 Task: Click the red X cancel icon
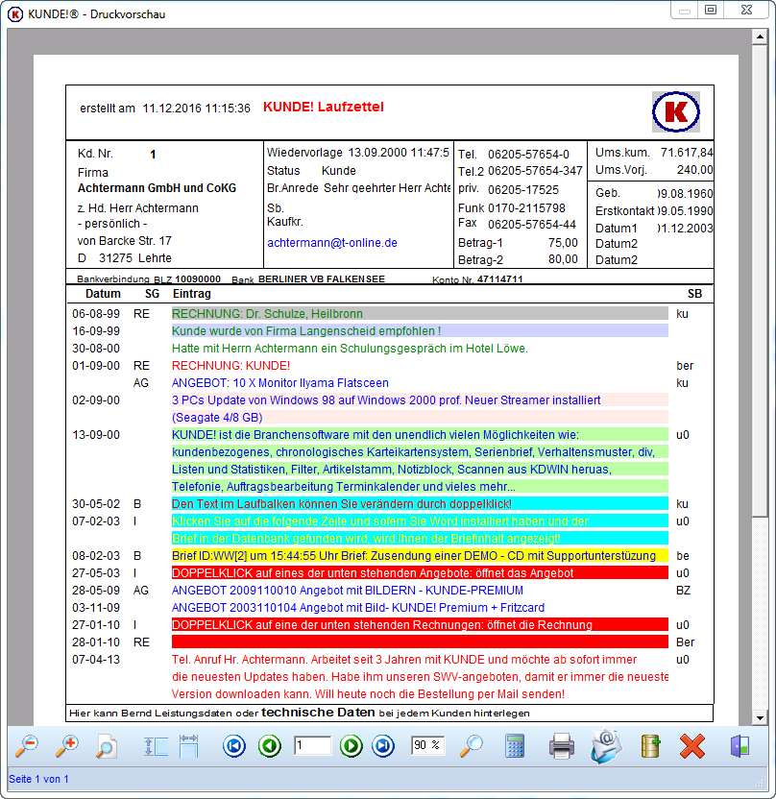point(692,746)
